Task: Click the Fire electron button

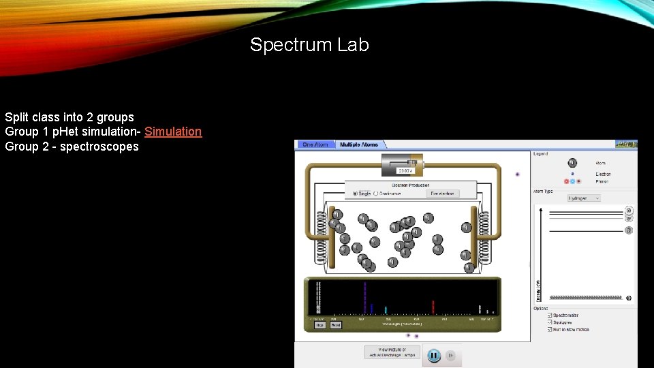Action: (443, 194)
